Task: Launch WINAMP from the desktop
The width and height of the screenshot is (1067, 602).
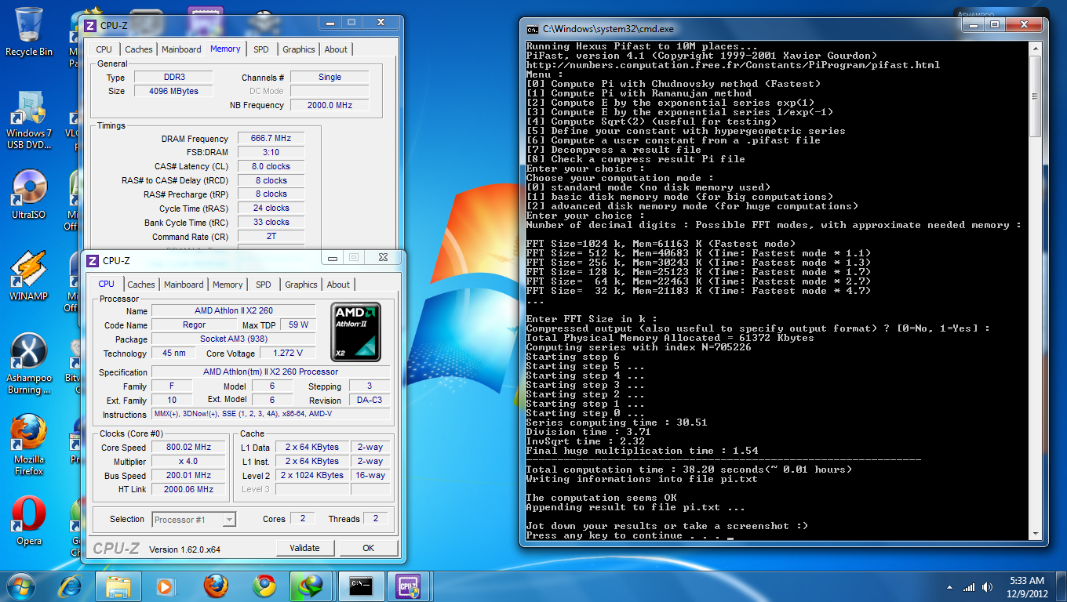Action: (x=29, y=276)
